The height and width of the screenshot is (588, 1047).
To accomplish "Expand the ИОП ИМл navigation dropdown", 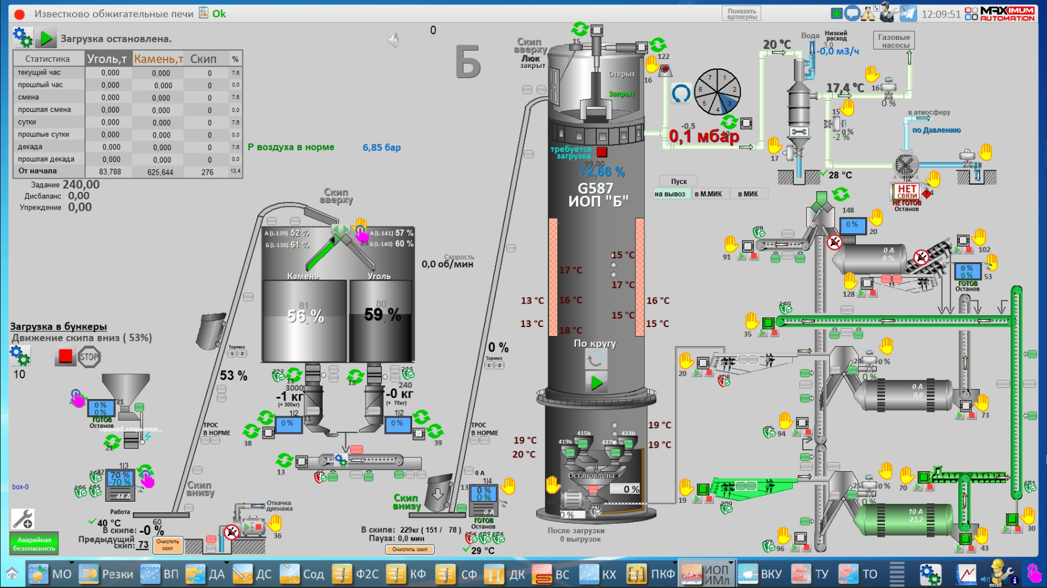I will click(731, 562).
